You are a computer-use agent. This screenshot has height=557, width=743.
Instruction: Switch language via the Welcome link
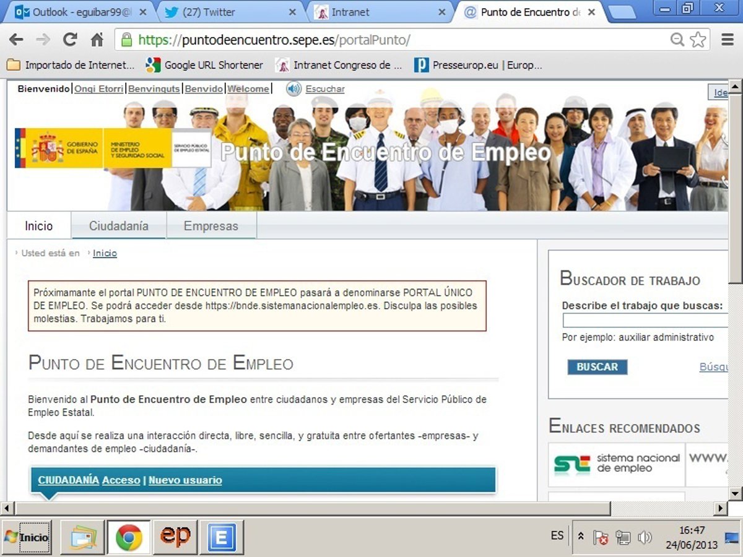click(x=248, y=89)
